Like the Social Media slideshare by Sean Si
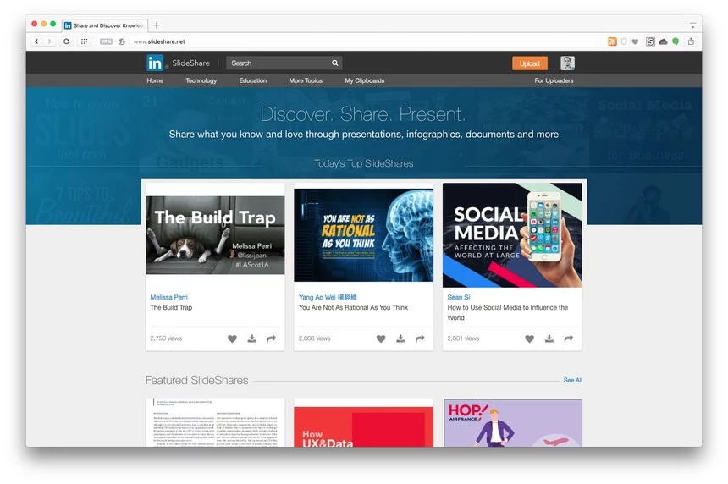The width and height of the screenshot is (728, 484). pos(529,338)
